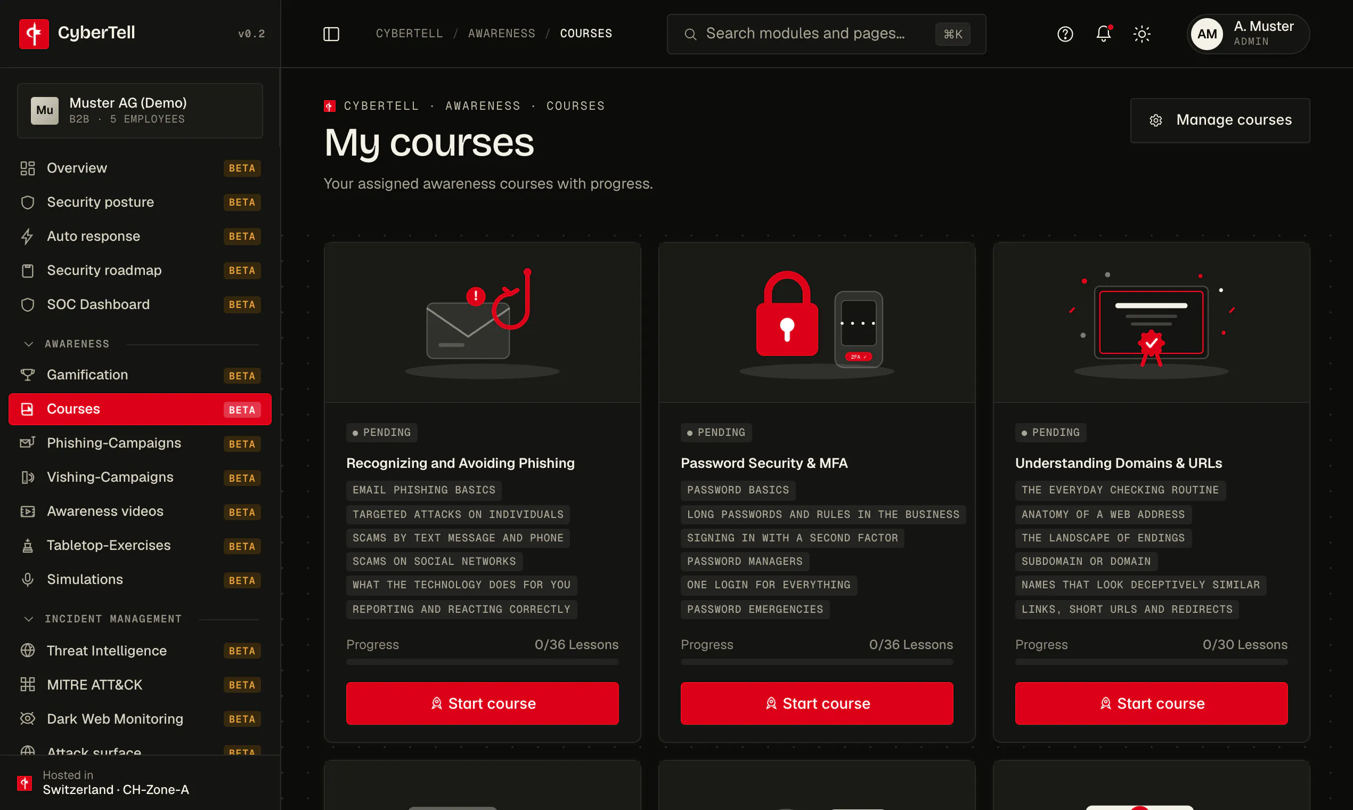This screenshot has width=1353, height=810.
Task: Open the notifications bell
Action: tap(1103, 34)
